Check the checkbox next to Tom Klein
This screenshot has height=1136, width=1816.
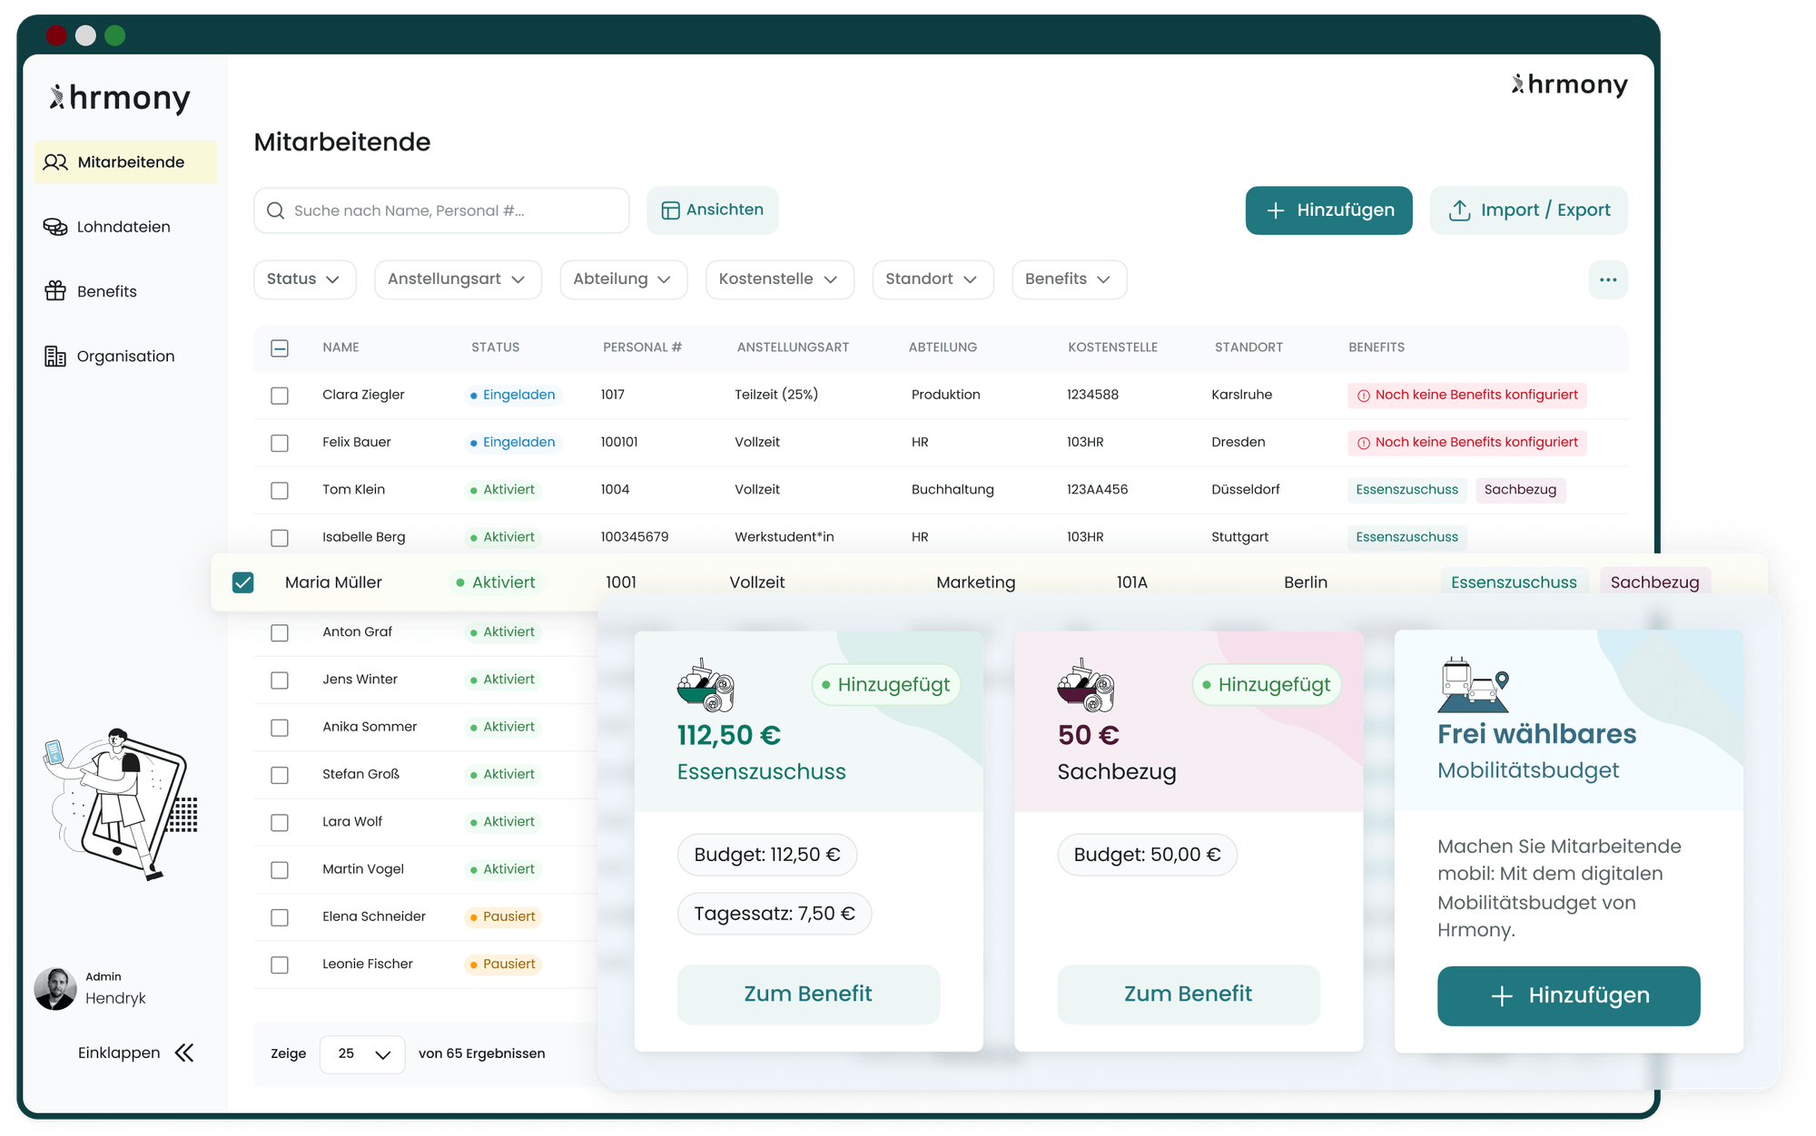coord(280,490)
